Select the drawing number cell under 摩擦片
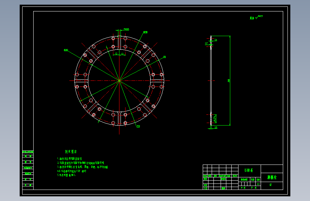The image size is (310, 201). click(x=270, y=185)
